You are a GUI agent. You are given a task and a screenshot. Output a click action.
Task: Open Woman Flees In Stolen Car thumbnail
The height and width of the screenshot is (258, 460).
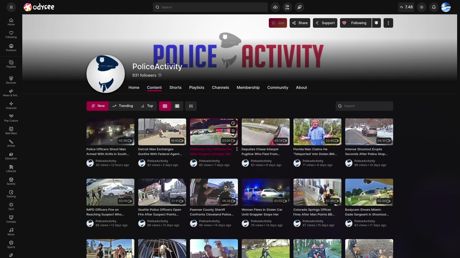tap(266, 192)
